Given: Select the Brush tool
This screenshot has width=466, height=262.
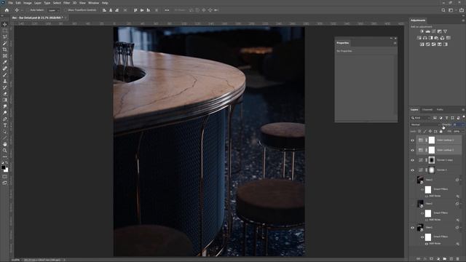Looking at the screenshot, I should [x=5, y=75].
